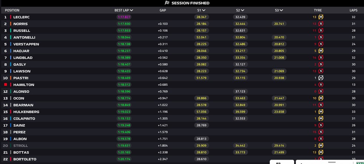Select the Bortoleto driver name
Screen dimensions: 364x164
point(25,159)
